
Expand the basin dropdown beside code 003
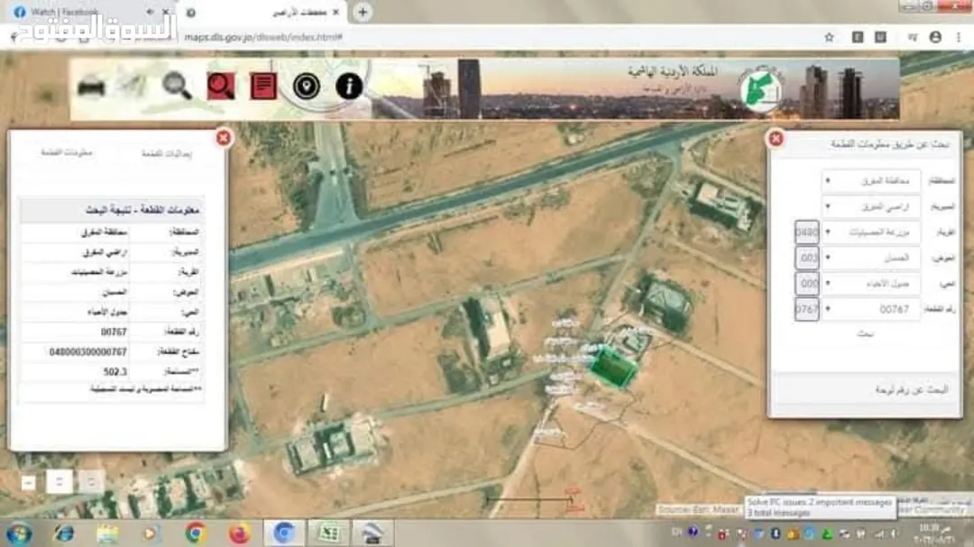tap(870, 258)
